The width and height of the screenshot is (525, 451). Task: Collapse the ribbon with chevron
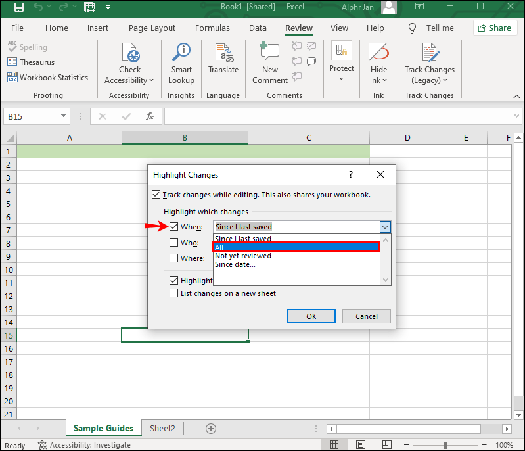pyautogui.click(x=516, y=96)
